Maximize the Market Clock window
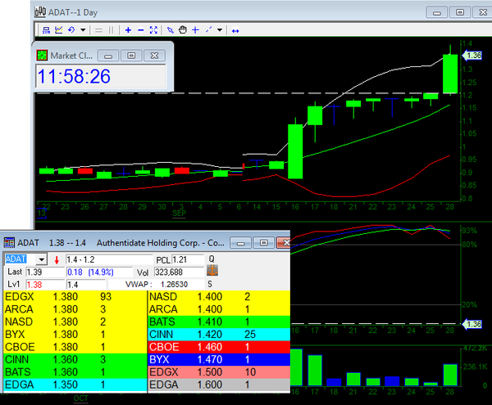The image size is (492, 405). (x=131, y=56)
